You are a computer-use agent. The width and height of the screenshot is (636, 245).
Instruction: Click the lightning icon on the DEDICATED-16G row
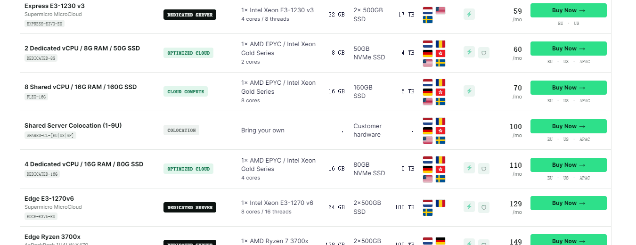coord(469,168)
